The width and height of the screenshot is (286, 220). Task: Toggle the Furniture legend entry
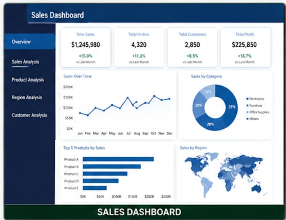coord(254,106)
